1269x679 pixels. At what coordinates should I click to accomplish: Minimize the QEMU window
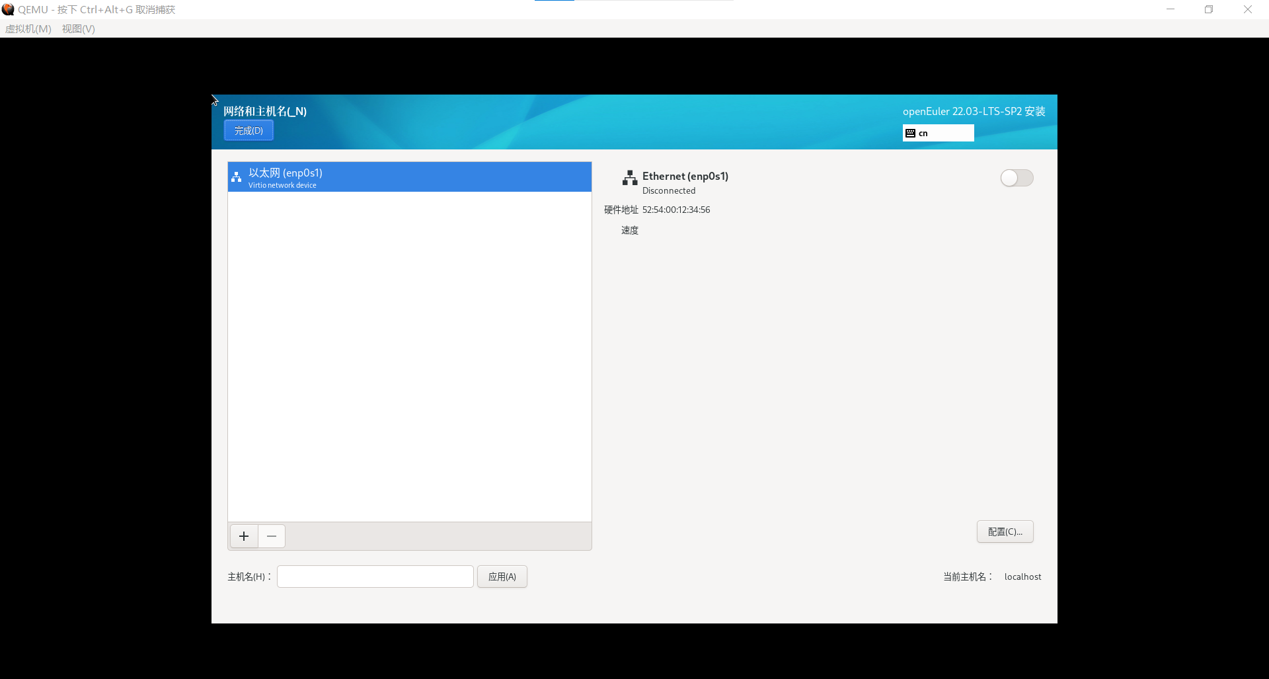tap(1171, 9)
